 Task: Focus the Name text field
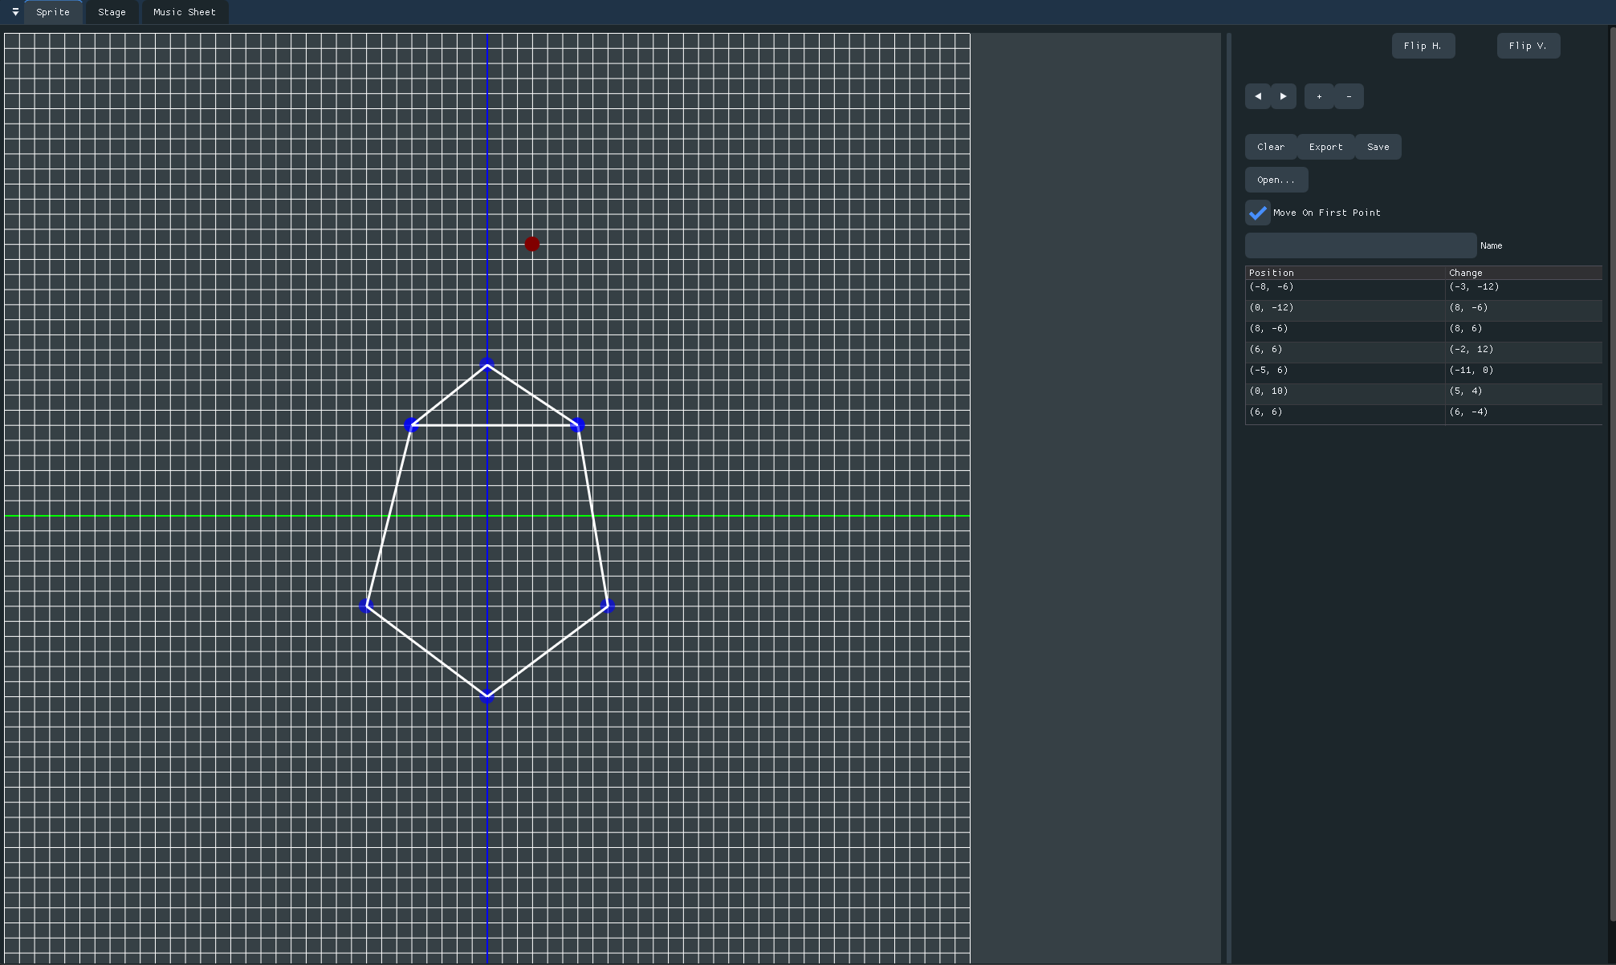pyautogui.click(x=1360, y=245)
